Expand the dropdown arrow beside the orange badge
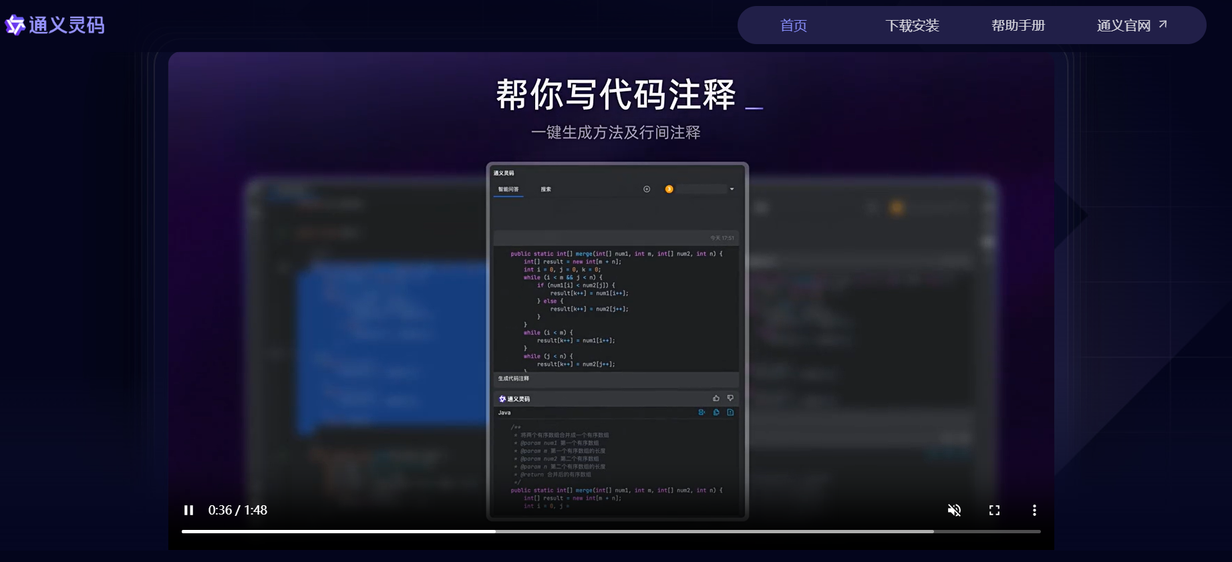 click(x=732, y=189)
